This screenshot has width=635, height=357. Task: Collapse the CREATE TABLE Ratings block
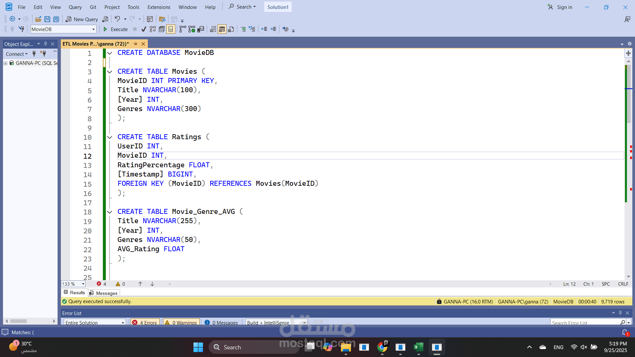coord(109,137)
